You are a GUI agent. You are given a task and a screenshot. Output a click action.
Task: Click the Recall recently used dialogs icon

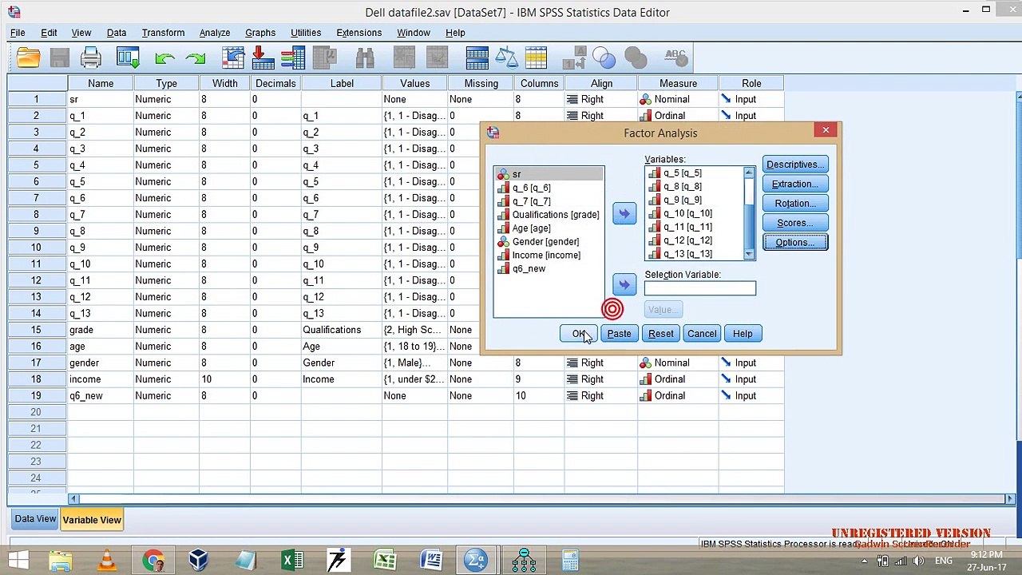point(128,57)
